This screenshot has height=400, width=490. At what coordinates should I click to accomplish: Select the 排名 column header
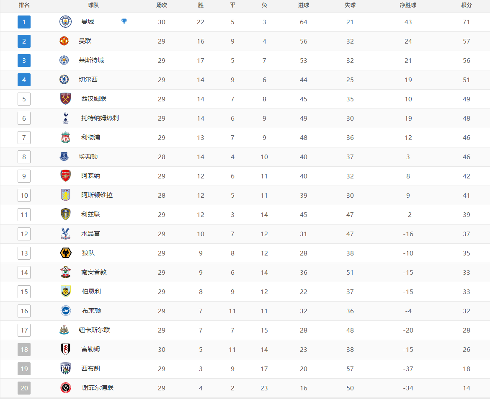click(24, 5)
